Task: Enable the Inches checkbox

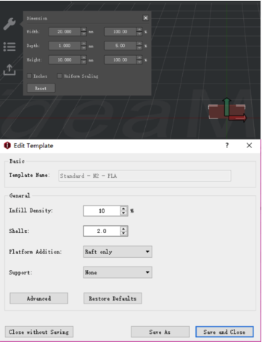Action: [x=29, y=76]
